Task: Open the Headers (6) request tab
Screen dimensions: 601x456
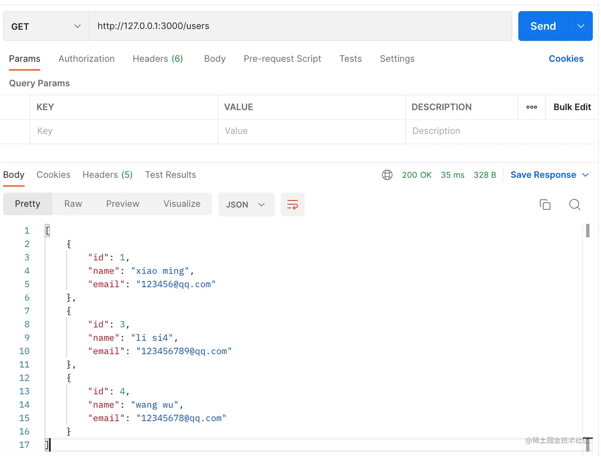Action: coord(158,59)
